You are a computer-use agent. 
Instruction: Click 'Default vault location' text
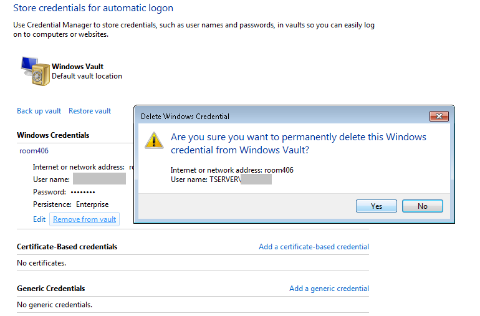87,76
